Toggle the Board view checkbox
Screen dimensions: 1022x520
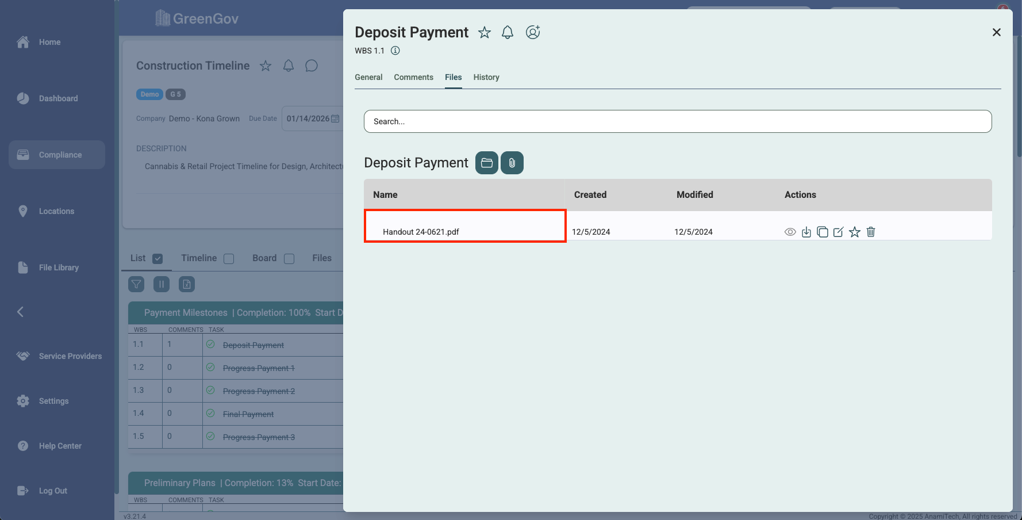(289, 259)
